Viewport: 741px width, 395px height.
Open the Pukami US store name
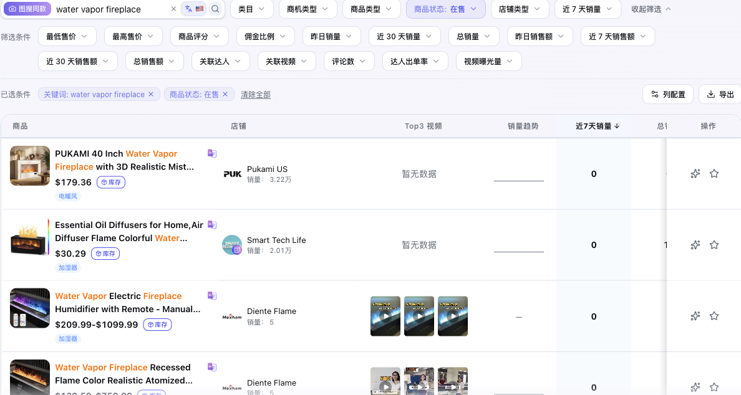pyautogui.click(x=267, y=169)
